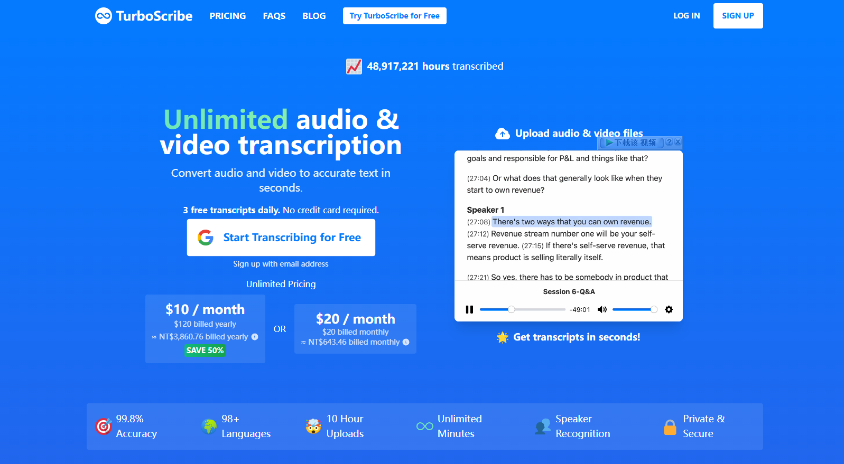Click the TurboScribe wordmark text
Viewport: 844px width, 464px height.
(154, 16)
